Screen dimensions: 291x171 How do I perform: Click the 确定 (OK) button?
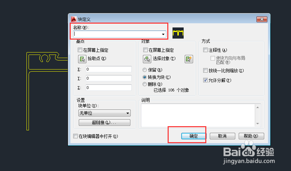193,136
